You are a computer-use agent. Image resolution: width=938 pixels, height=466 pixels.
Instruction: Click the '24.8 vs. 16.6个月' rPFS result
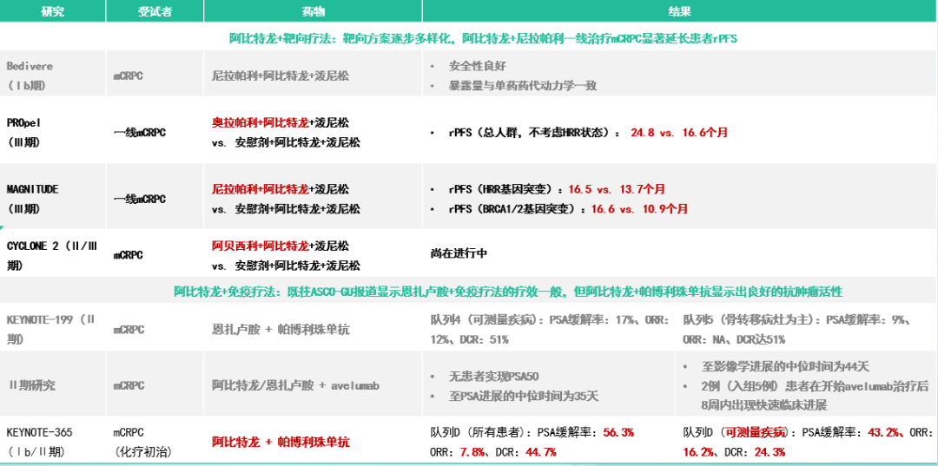tap(679, 133)
